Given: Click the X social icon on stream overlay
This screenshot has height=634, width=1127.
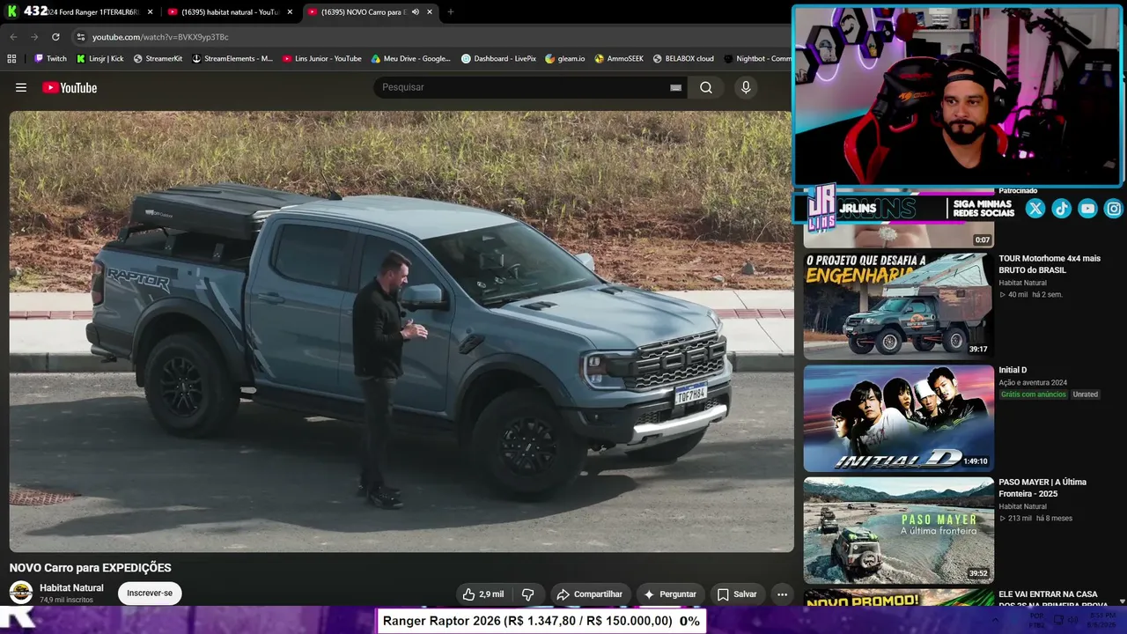Looking at the screenshot, I should point(1035,209).
